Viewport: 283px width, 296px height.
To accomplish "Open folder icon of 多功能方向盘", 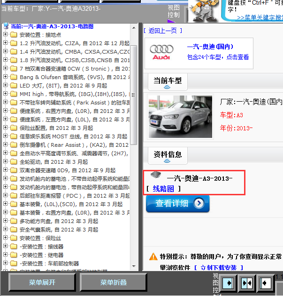I will click(14, 221).
